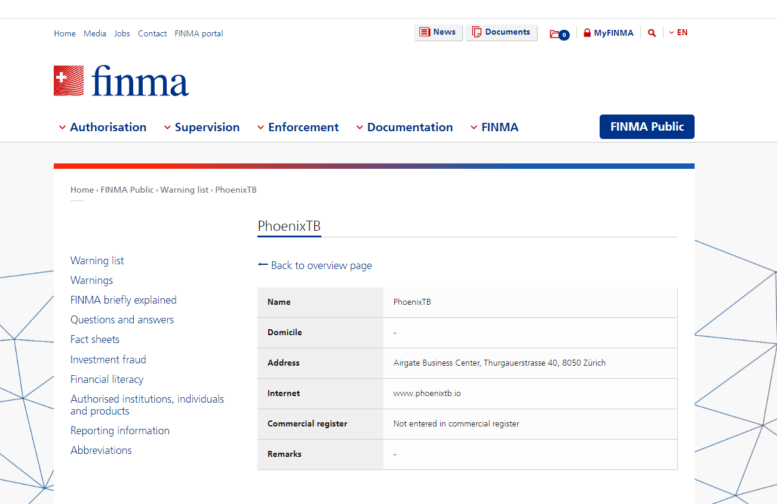Open the FINMA portal link
Screen dimensions: 777x504
point(199,33)
